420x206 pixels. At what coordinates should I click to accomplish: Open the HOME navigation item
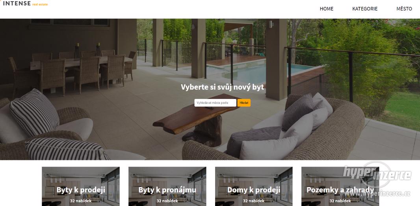(327, 9)
